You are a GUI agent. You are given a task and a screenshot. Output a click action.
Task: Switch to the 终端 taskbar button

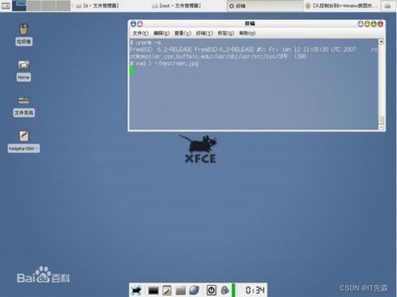(265, 6)
